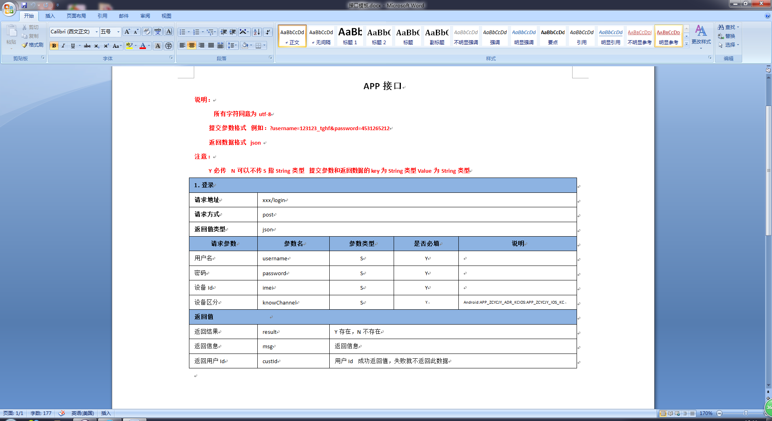
Task: Increase paragraph indent
Action: click(233, 32)
